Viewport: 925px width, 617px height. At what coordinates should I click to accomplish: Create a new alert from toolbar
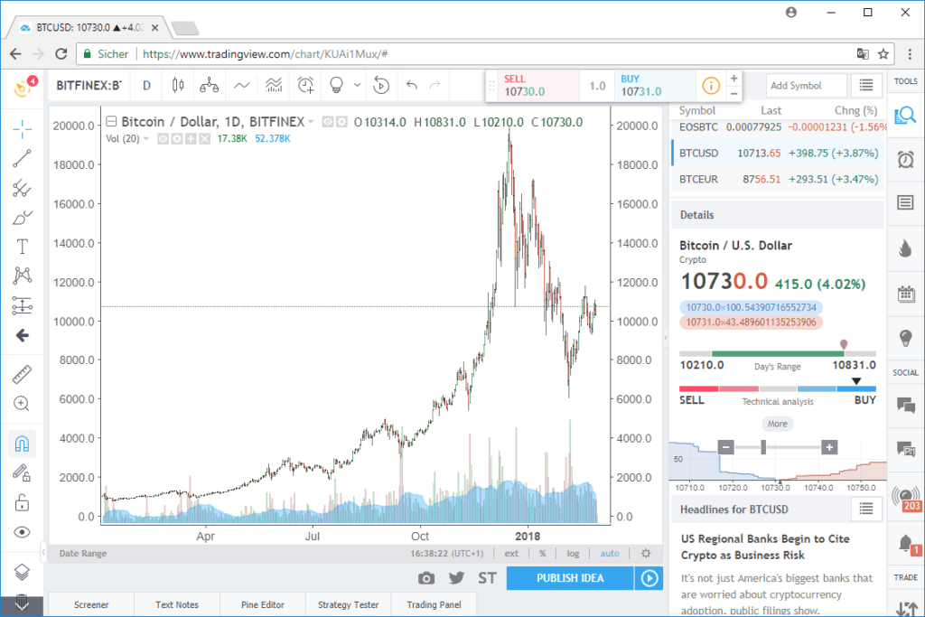click(305, 86)
